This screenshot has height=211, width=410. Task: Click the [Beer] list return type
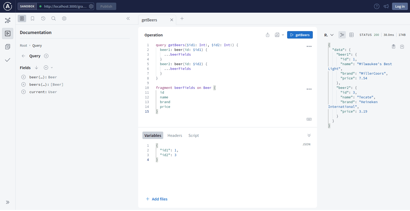[x=57, y=84]
